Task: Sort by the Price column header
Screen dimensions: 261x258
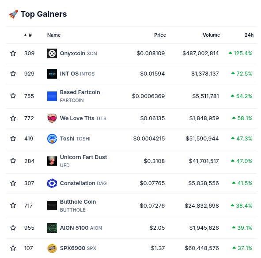Action: (160, 35)
